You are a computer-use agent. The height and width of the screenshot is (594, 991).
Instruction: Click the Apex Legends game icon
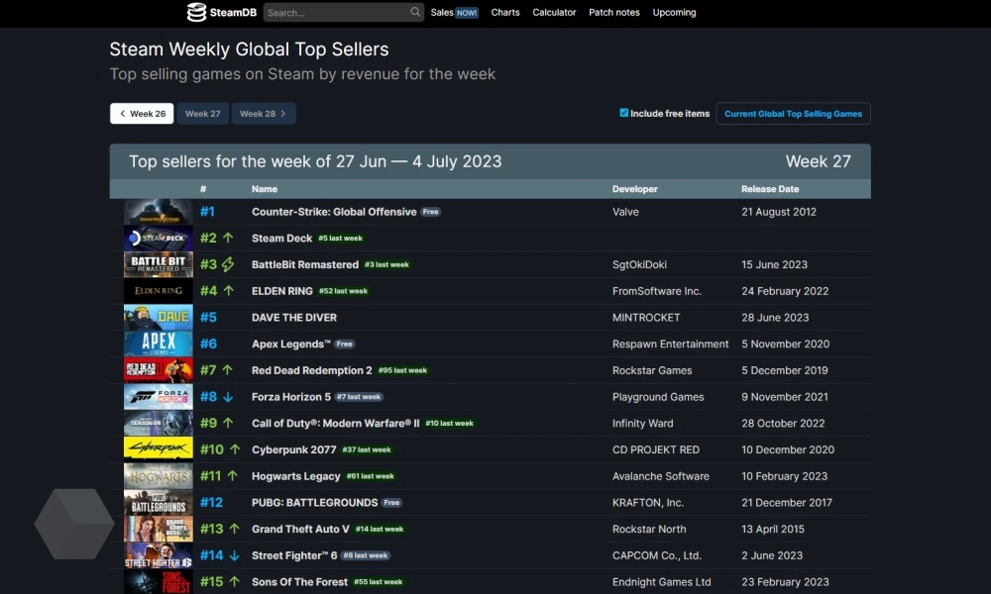(x=159, y=344)
